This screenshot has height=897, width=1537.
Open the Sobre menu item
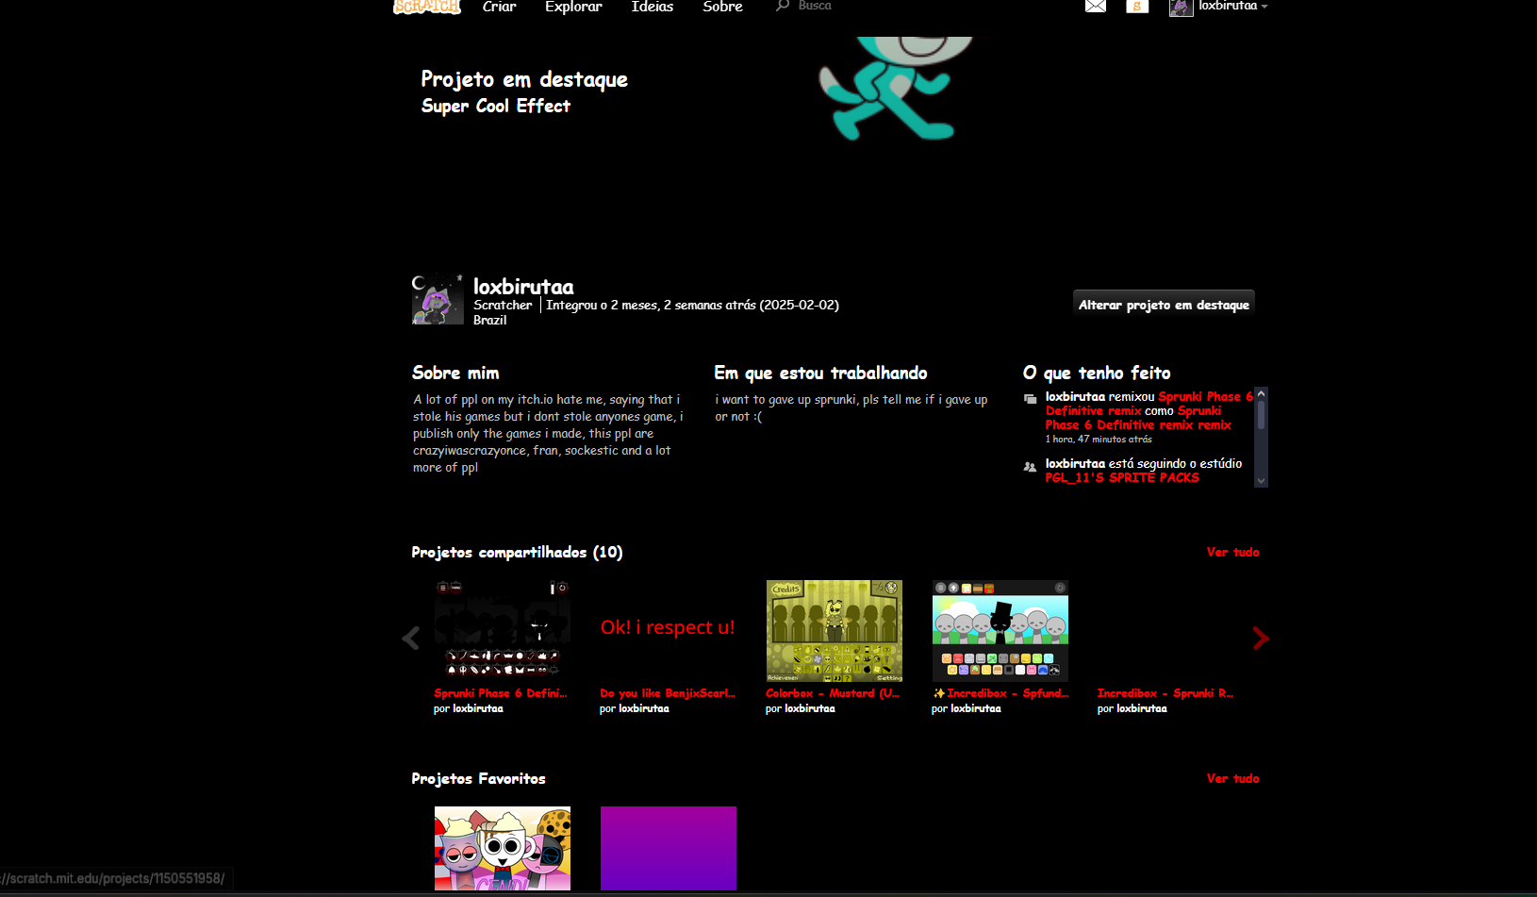(x=722, y=7)
